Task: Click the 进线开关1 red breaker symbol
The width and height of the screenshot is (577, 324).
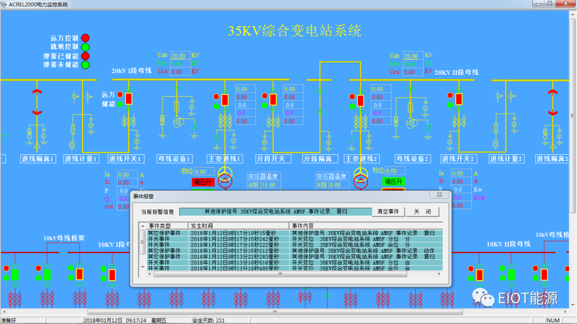Action: click(128, 99)
